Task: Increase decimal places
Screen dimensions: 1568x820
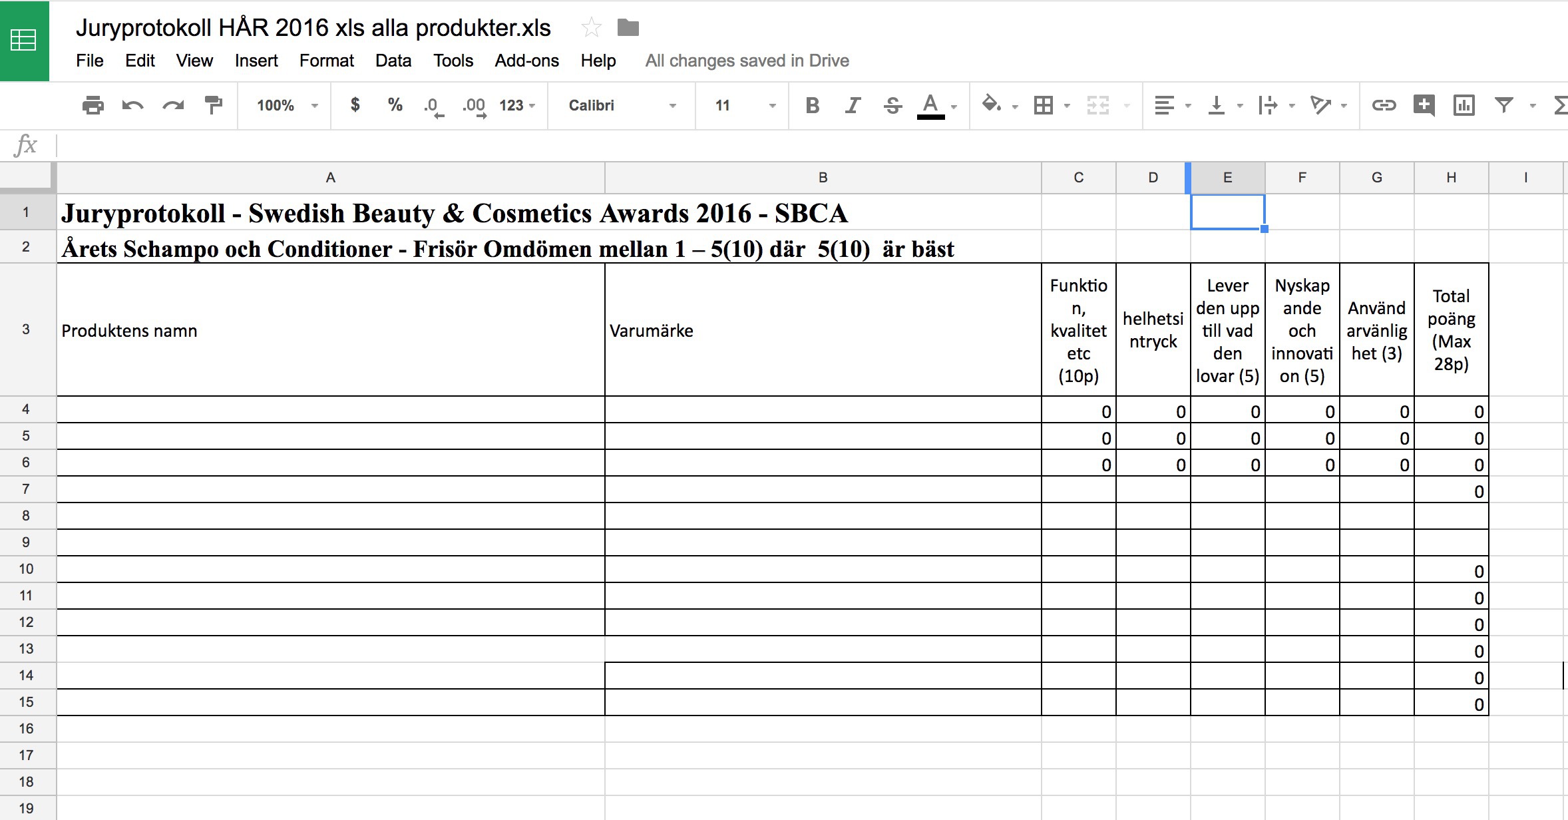Action: point(475,106)
